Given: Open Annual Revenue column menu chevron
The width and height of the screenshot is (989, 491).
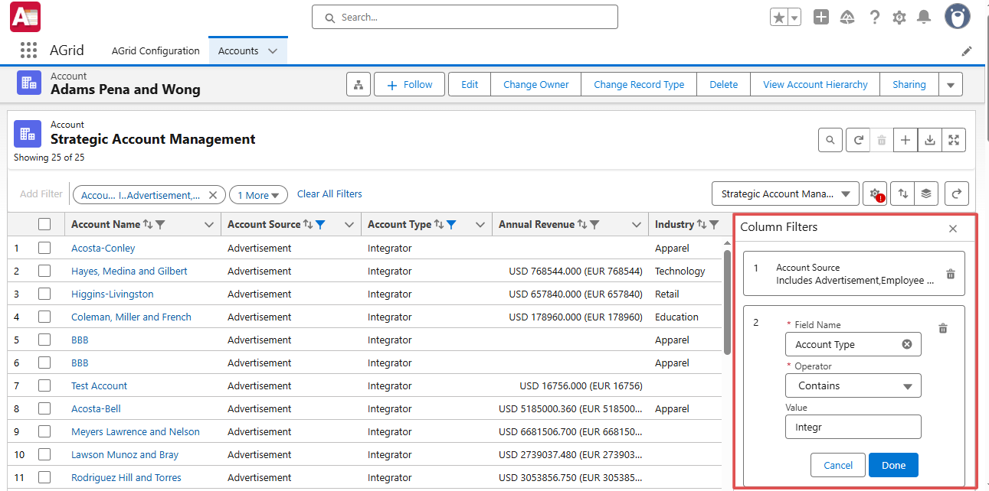Looking at the screenshot, I should click(x=636, y=225).
